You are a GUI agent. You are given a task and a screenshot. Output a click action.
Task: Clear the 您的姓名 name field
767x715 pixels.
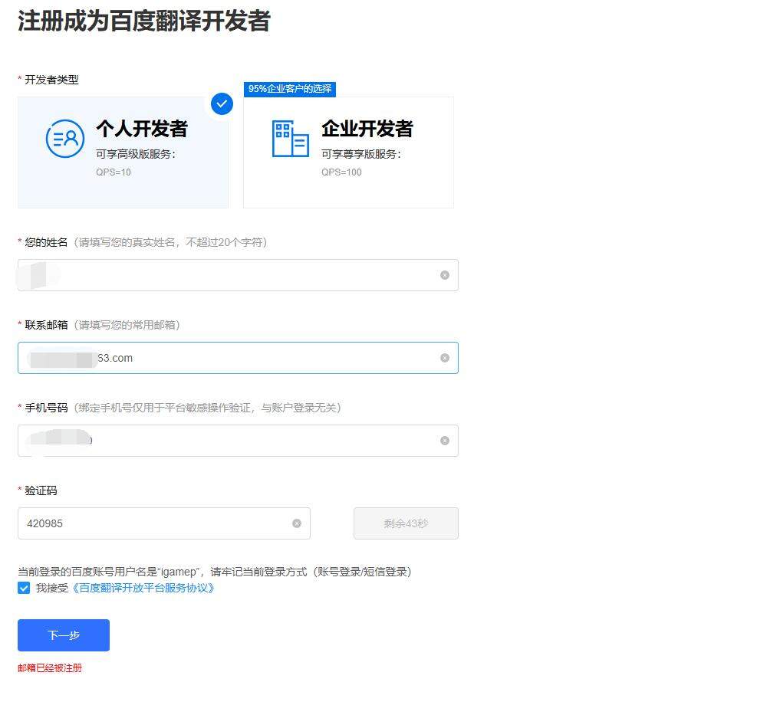(x=445, y=275)
